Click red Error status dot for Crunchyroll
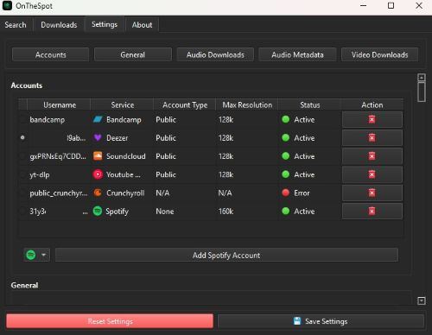The width and height of the screenshot is (432, 335). click(285, 193)
